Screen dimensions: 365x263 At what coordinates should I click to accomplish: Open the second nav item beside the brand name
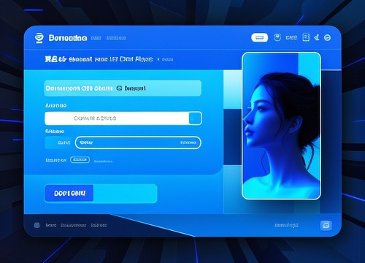point(116,38)
